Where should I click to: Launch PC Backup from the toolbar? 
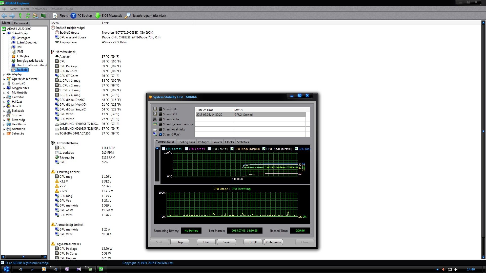click(81, 16)
